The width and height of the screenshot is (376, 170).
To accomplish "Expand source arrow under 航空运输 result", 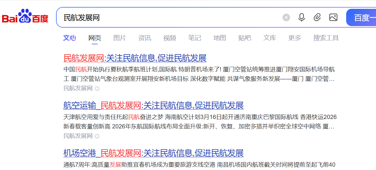I will (x=97, y=136).
